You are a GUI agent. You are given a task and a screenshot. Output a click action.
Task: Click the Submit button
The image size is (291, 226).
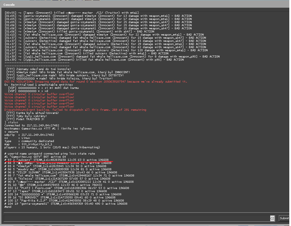(284, 218)
